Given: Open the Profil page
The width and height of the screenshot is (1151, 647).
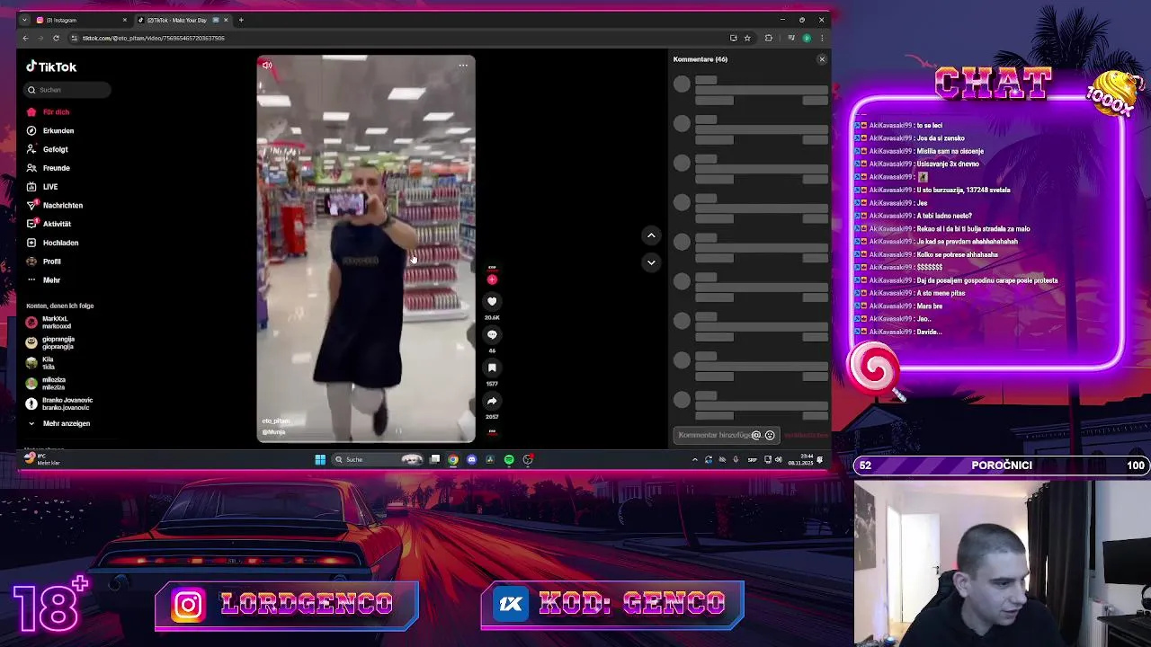Looking at the screenshot, I should coord(51,261).
